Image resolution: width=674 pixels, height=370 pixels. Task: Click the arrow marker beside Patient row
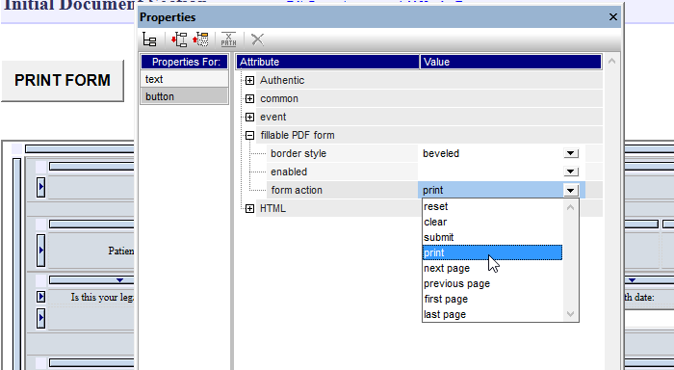coord(40,250)
